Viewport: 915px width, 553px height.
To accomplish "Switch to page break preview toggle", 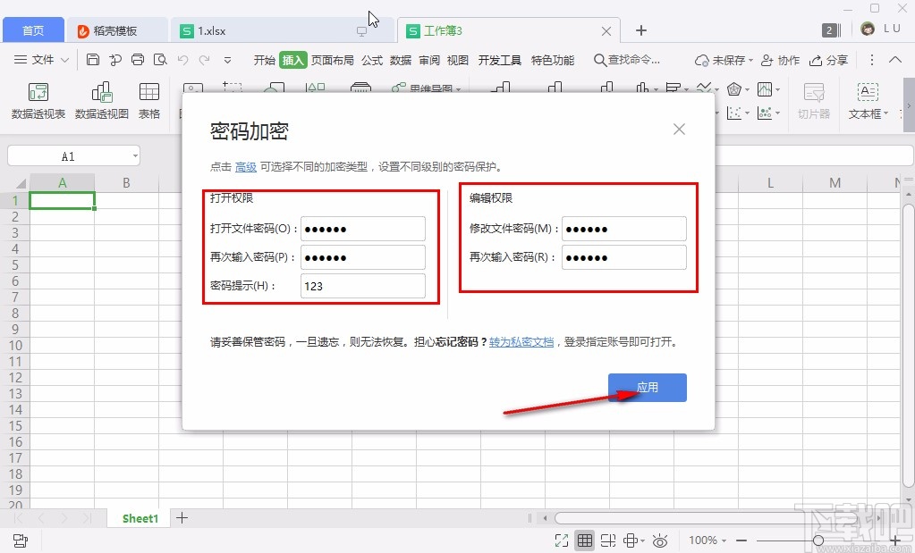I will pyautogui.click(x=609, y=540).
